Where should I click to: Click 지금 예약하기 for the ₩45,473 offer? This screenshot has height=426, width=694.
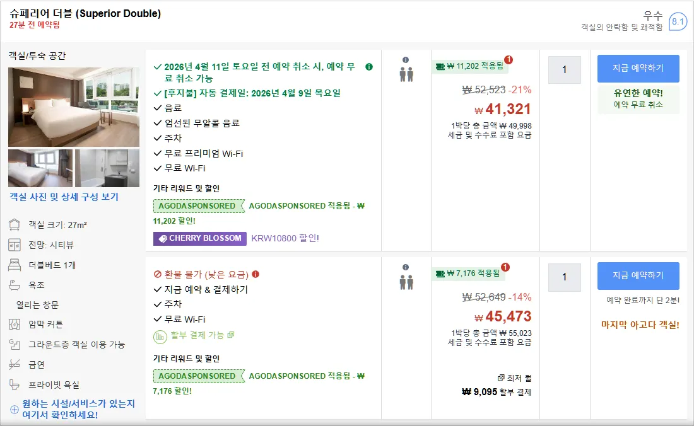tap(638, 276)
